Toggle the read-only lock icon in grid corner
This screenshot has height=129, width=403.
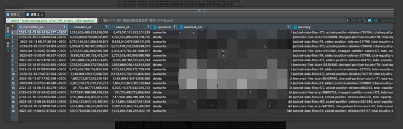(12, 26)
